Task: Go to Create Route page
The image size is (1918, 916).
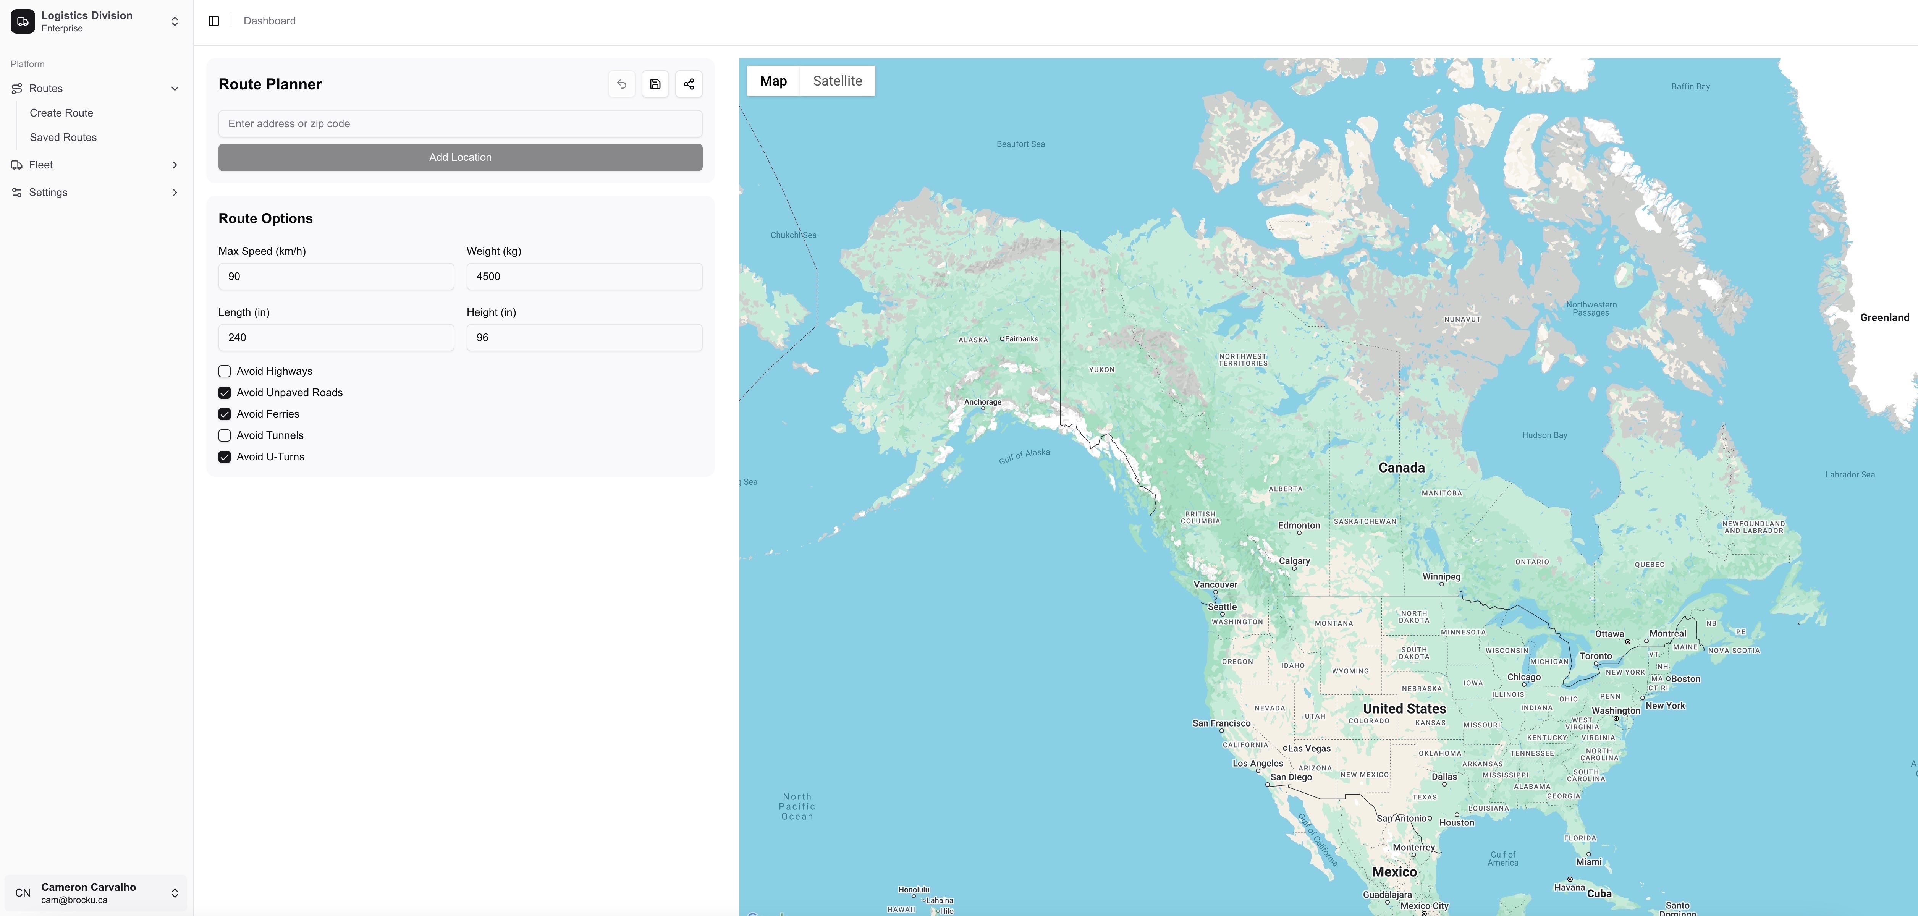Action: [61, 113]
